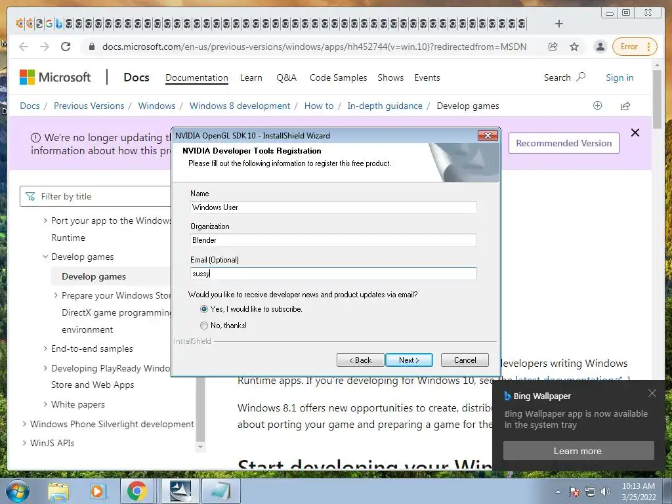The image size is (672, 504).
Task: Click the Microsoft logo
Action: (55, 77)
